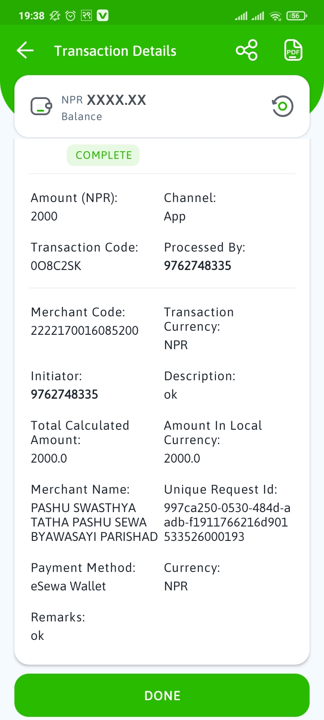Tap the battery indicator in status bar
This screenshot has width=324, height=720.
click(297, 16)
